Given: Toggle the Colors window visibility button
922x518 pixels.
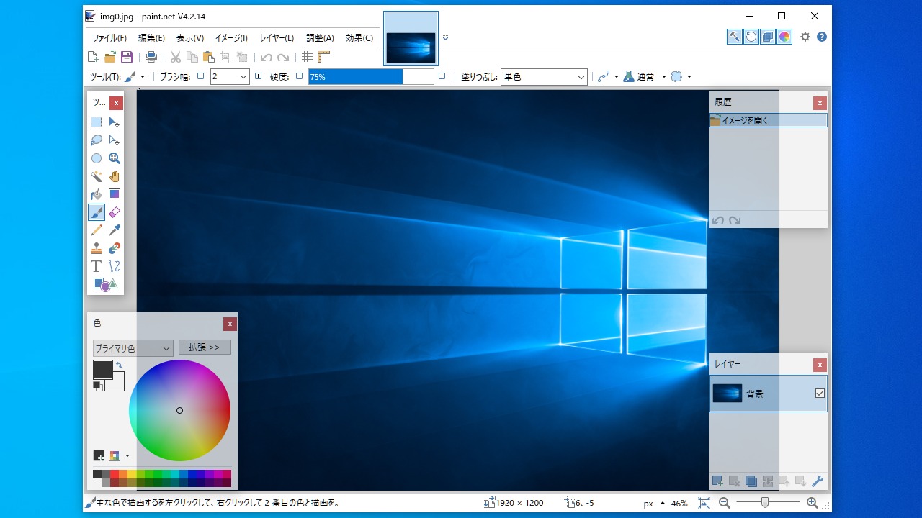Looking at the screenshot, I should pos(785,37).
